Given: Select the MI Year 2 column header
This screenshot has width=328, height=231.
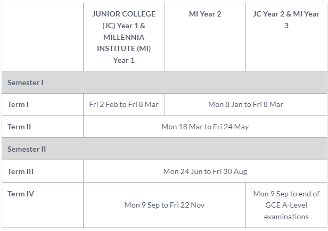Looking at the screenshot, I should (x=205, y=14).
